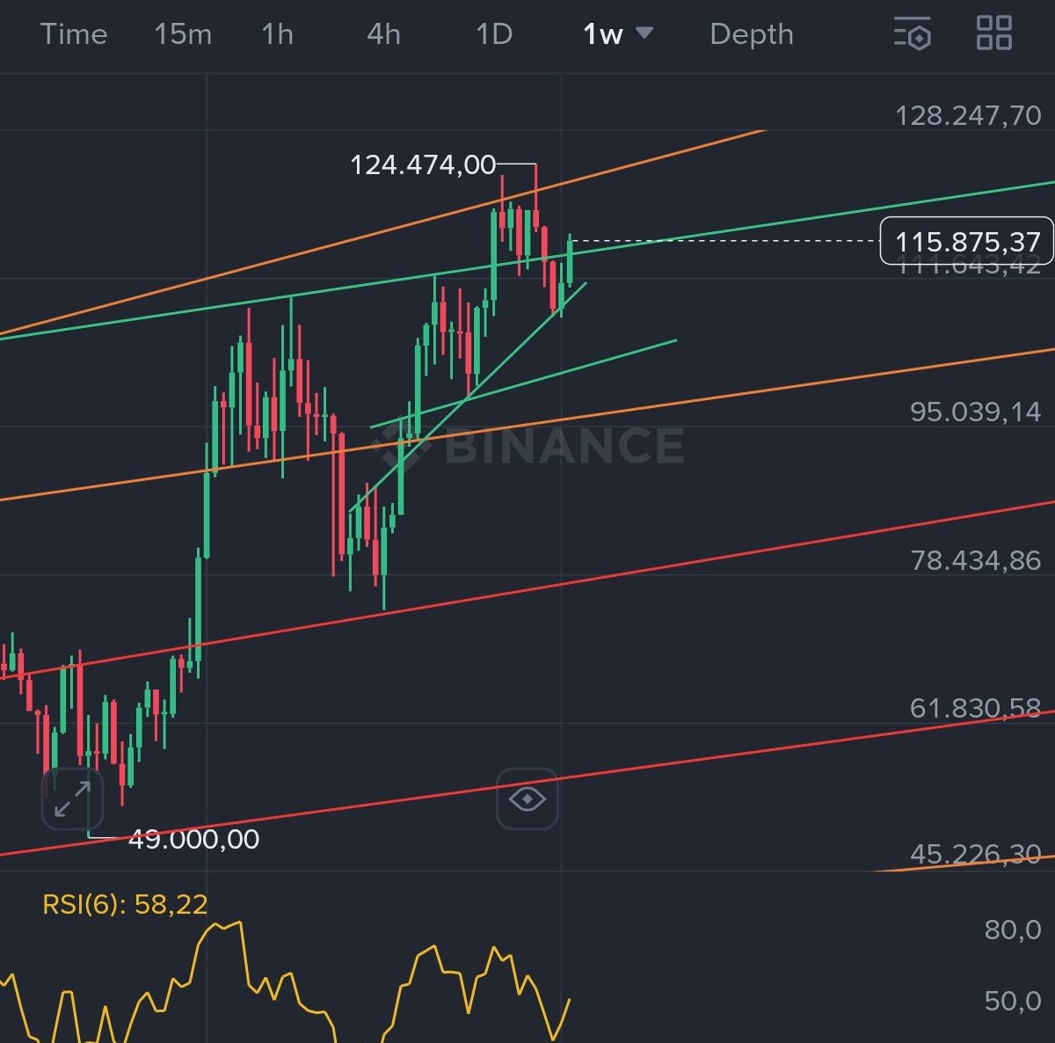The height and width of the screenshot is (1043, 1055).
Task: Click the 95.039,14 price axis value
Action: 976,412
